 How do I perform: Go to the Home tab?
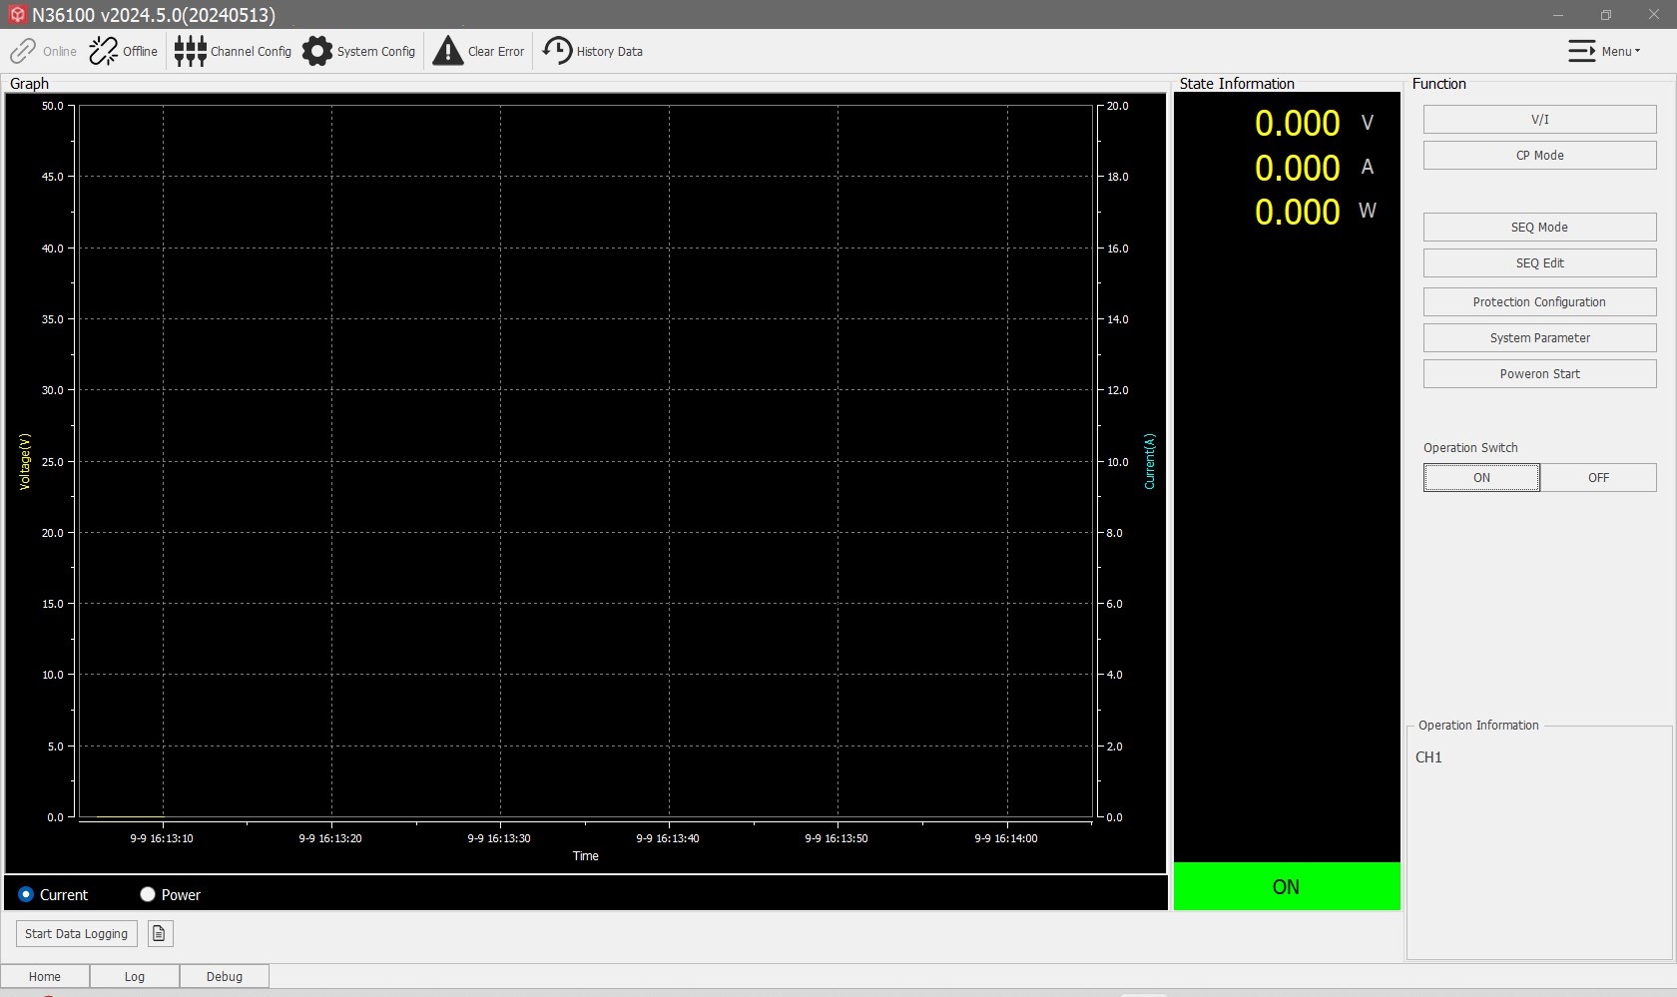click(45, 976)
